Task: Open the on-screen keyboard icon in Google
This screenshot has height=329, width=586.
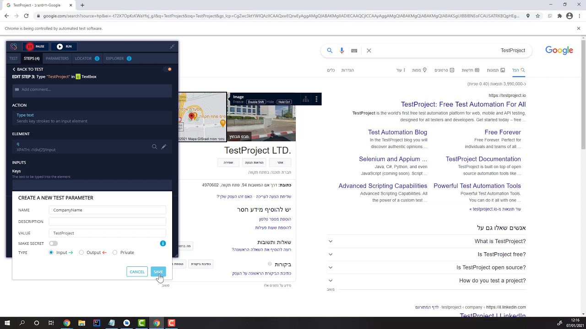Action: (x=354, y=51)
